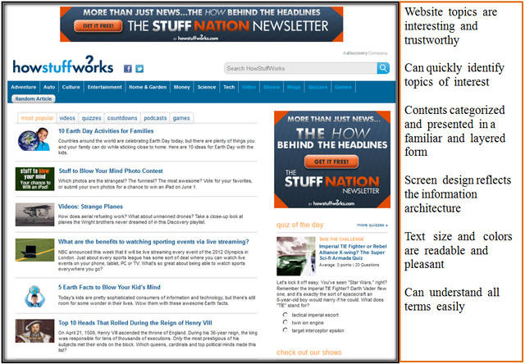Screen dimensions: 525x364
Task: Go to the Quizzes navigation item
Action: click(317, 87)
